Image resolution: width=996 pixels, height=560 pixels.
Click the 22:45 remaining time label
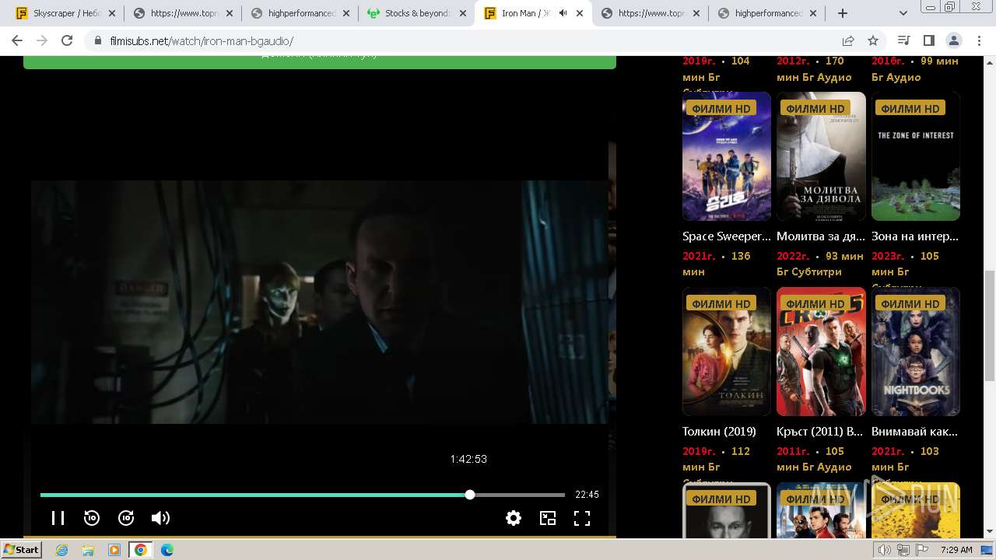pos(587,495)
